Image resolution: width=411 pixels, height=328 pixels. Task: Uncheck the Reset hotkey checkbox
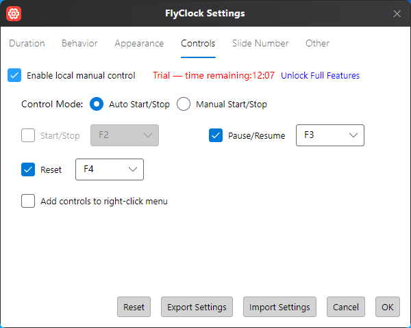pos(28,169)
